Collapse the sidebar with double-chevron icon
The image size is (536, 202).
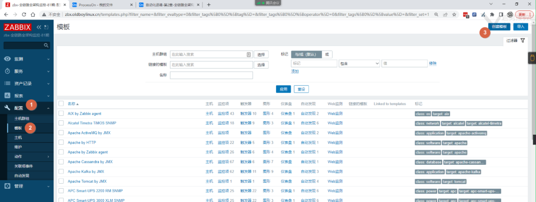39,27
